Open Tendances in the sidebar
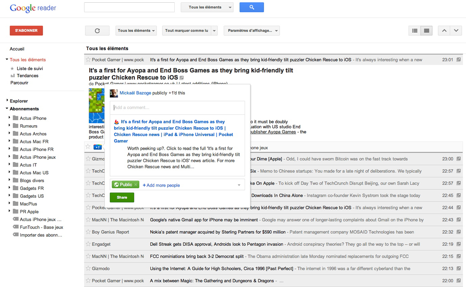This screenshot has width=466, height=287. pos(28,75)
